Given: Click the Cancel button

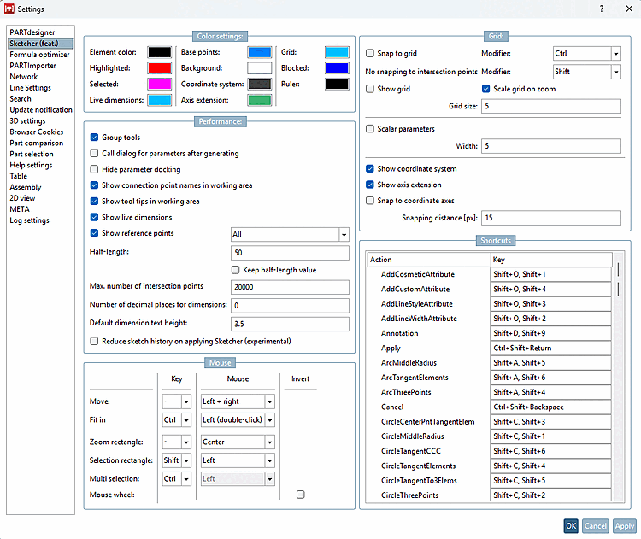Looking at the screenshot, I should coord(595,526).
